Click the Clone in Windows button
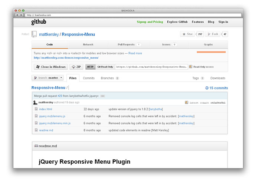 pos(51,67)
